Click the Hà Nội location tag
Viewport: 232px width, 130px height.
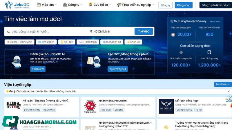tap(199, 110)
